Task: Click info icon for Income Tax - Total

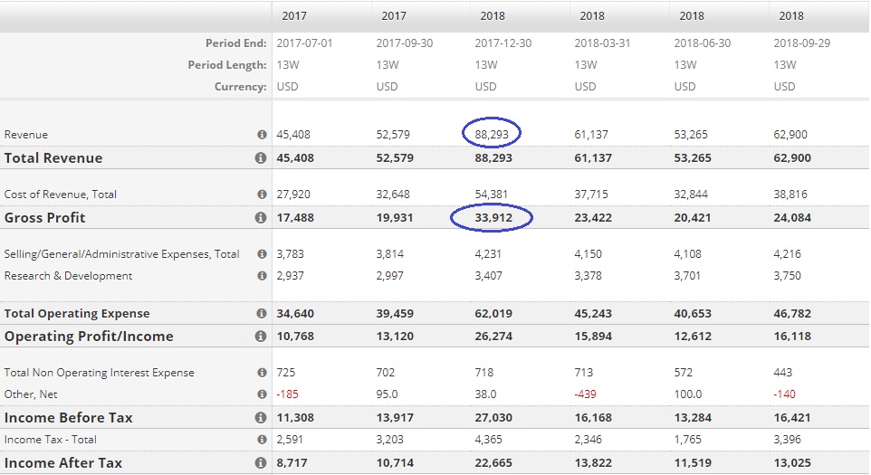Action: (262, 440)
